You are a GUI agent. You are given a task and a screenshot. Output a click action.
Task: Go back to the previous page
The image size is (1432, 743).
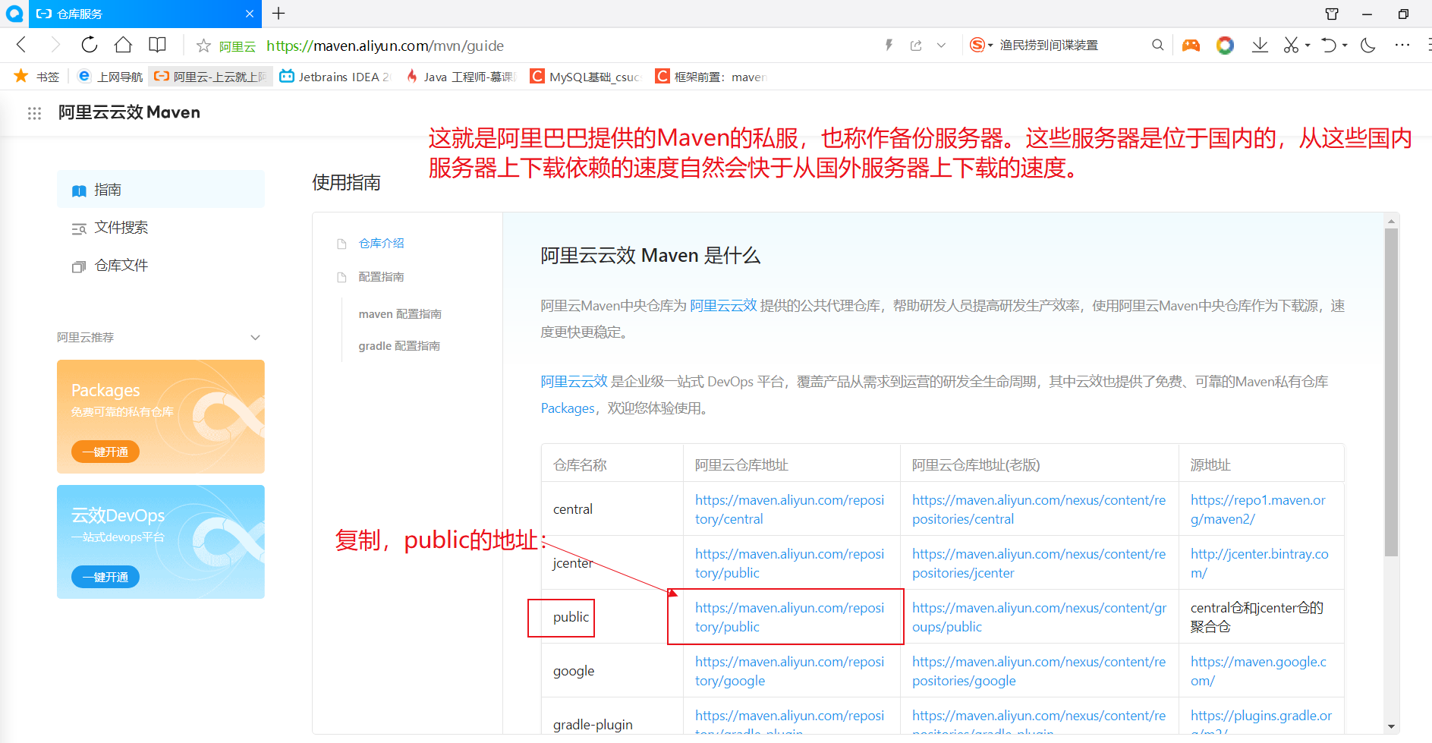point(21,46)
